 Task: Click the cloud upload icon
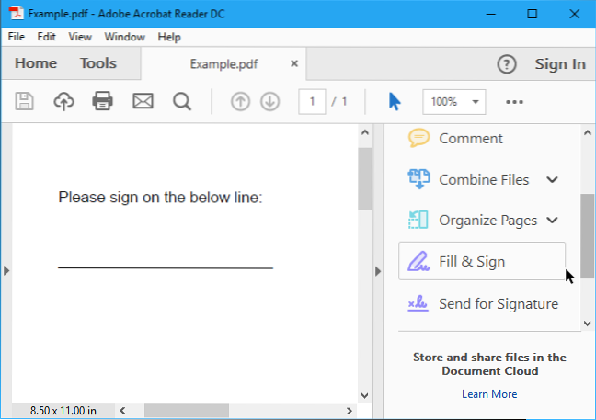point(63,101)
